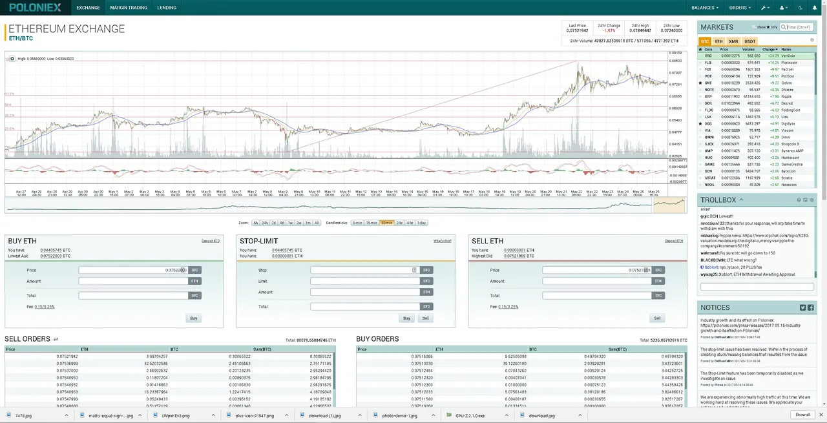Viewport: 827px width, 423px height.
Task: Toggle night mode moon icon
Action: [801, 8]
